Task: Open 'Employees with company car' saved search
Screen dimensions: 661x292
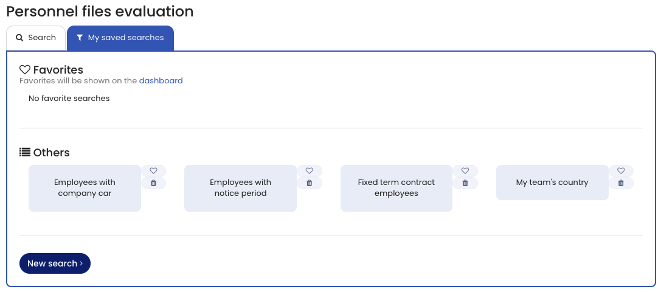Action: [85, 188]
